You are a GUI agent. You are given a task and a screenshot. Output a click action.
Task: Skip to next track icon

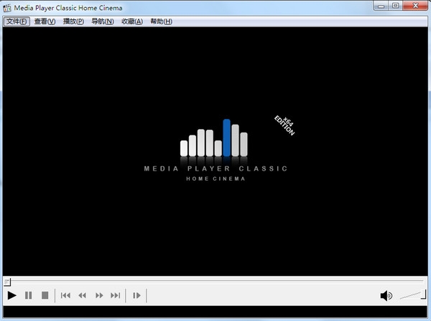[x=116, y=295]
